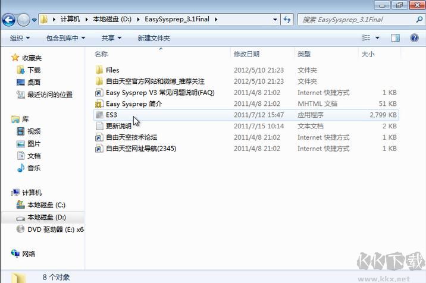The height and width of the screenshot is (283, 426).
Task: Open 收藏夹 in the navigation pane
Action: (32, 58)
